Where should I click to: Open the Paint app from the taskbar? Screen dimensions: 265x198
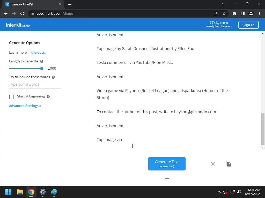tap(54, 192)
